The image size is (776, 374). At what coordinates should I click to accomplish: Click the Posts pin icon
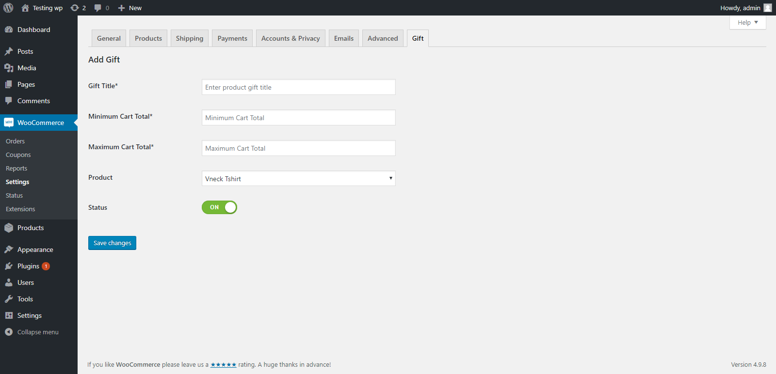pyautogui.click(x=9, y=51)
